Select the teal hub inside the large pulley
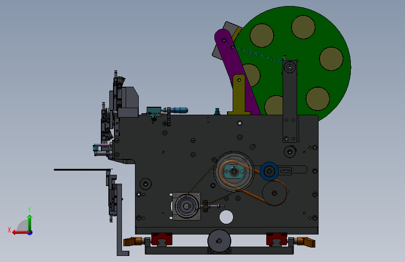This screenshot has width=405, height=262. point(234,171)
